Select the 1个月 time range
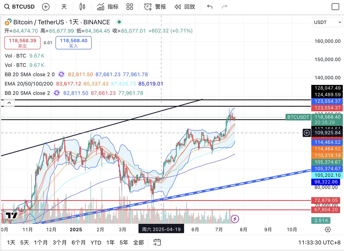Screen dimensions: 344x251 41,243
